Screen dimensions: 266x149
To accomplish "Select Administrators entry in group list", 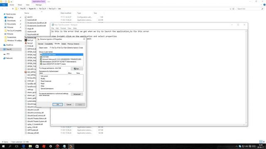I will point(61,62).
